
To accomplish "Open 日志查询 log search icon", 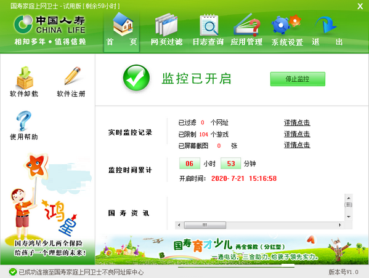I will point(209,25).
